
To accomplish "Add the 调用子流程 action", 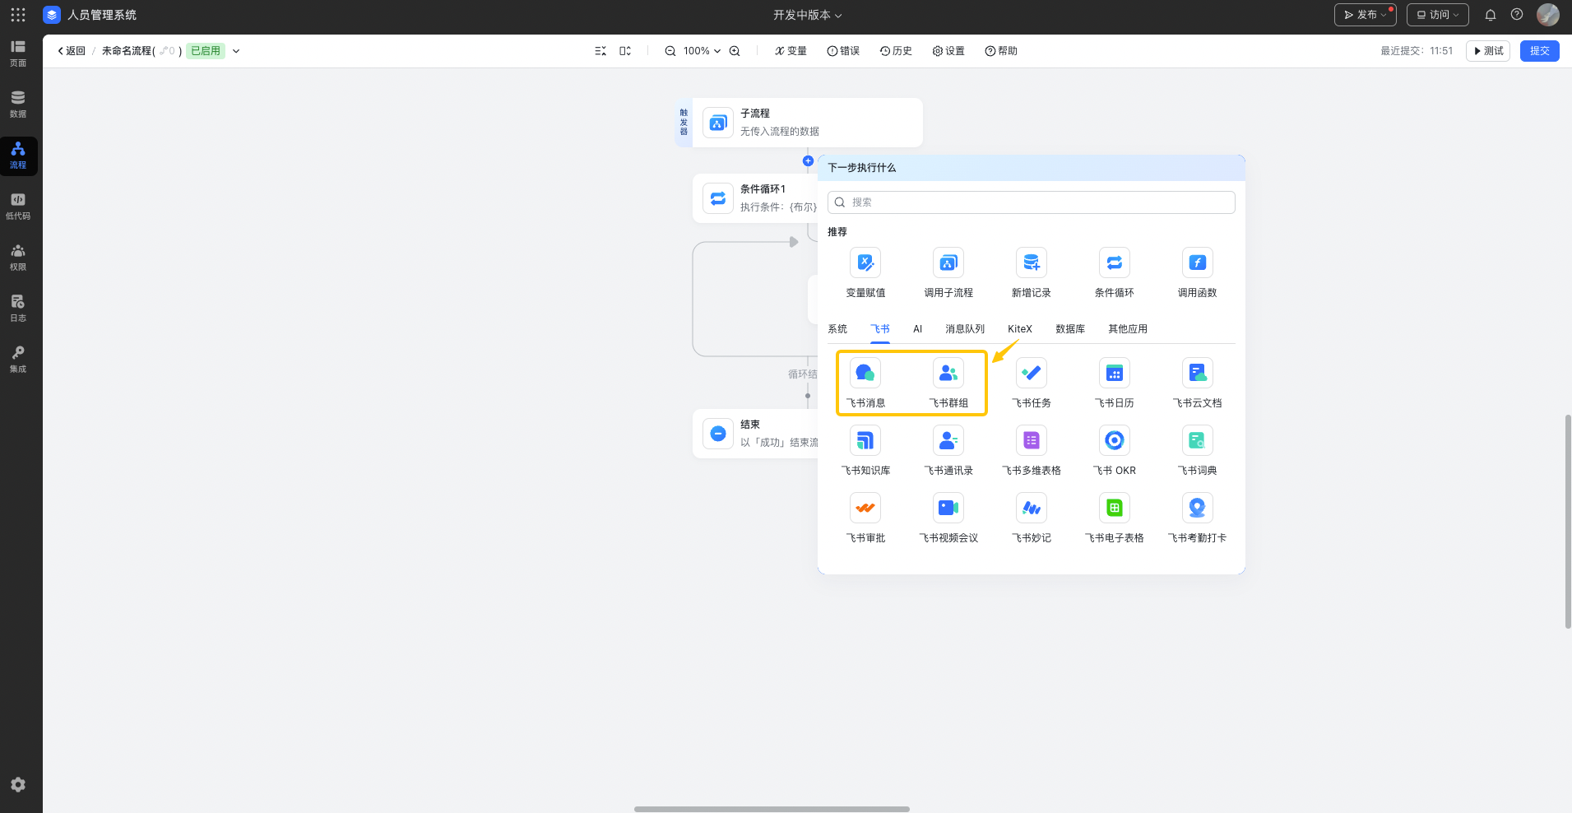I will (x=948, y=273).
